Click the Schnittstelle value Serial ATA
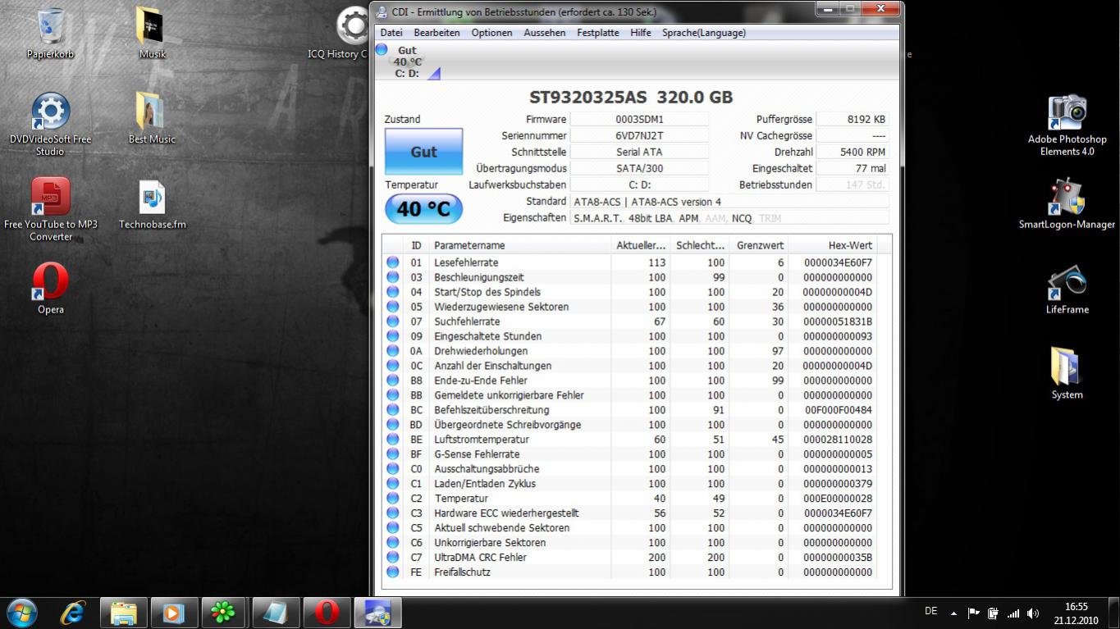The image size is (1120, 629). (639, 153)
